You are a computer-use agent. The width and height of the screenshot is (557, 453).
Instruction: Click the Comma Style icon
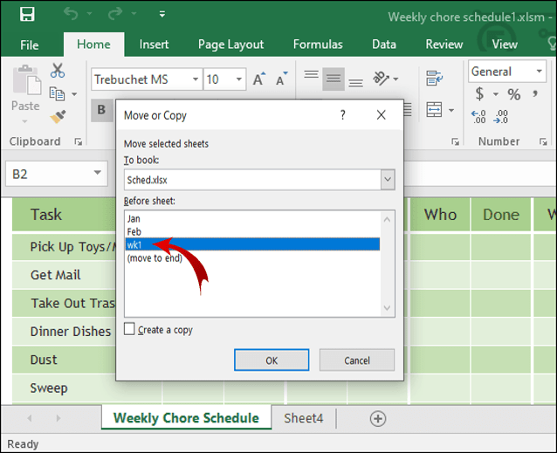pos(535,93)
